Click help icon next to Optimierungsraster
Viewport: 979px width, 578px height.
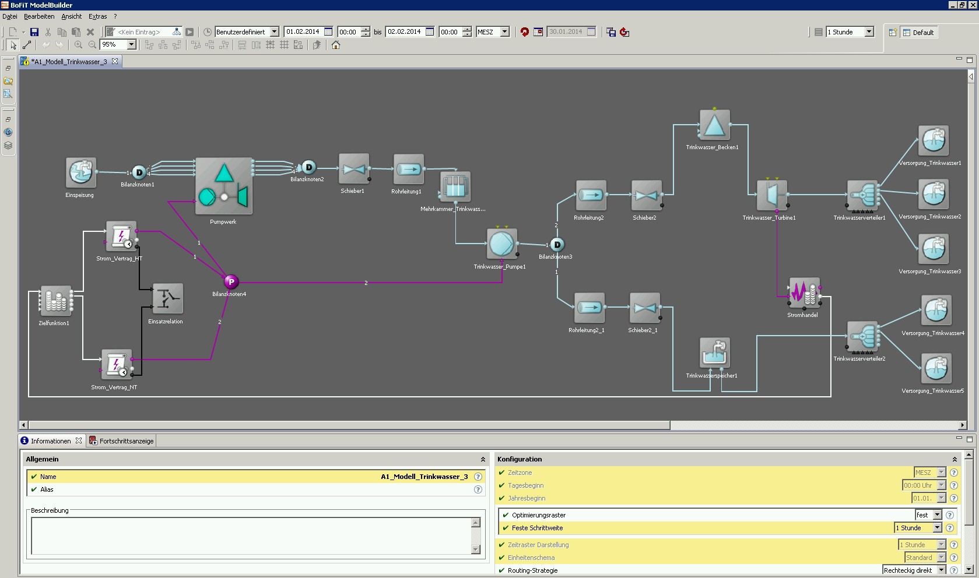click(950, 515)
